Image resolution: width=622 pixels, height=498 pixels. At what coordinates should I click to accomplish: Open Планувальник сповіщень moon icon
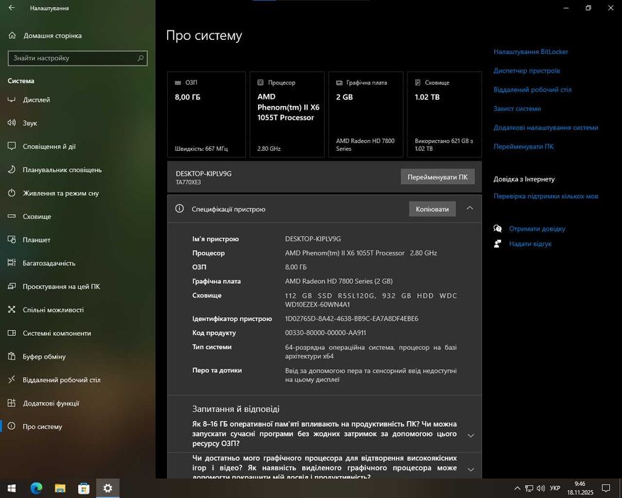click(11, 169)
